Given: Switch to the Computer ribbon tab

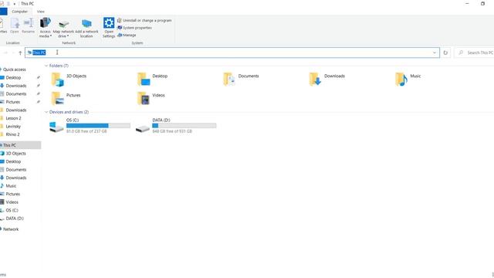Looking at the screenshot, I should (x=19, y=12).
